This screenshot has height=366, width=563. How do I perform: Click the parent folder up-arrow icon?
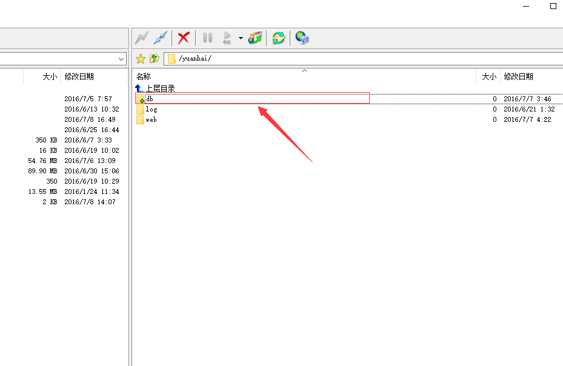coord(154,59)
